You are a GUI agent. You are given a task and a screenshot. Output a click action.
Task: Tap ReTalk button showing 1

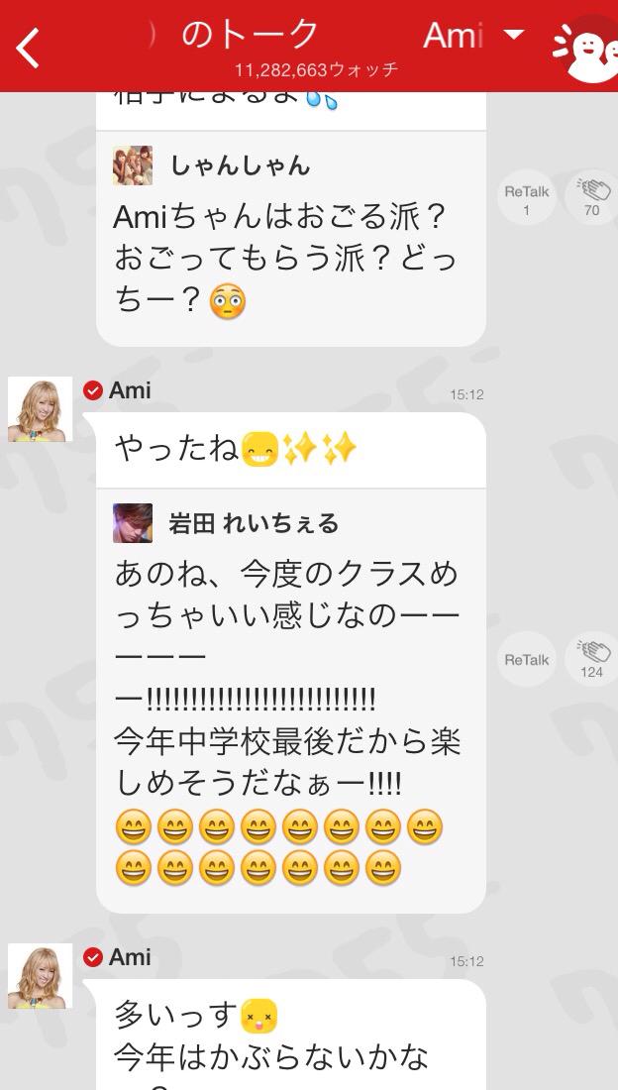526,197
